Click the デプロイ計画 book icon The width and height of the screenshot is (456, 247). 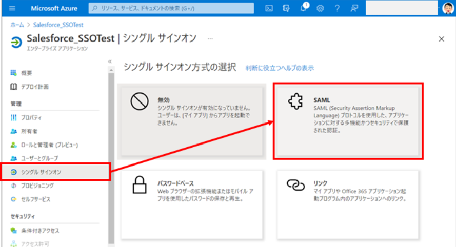pyautogui.click(x=14, y=87)
